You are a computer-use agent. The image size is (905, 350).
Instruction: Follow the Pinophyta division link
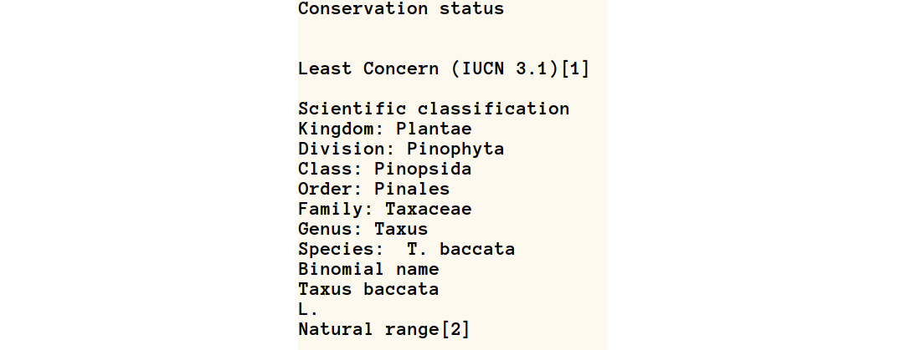pos(455,150)
